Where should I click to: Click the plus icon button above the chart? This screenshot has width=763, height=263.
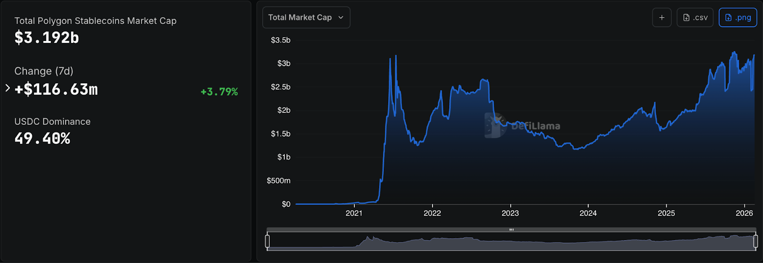[661, 18]
